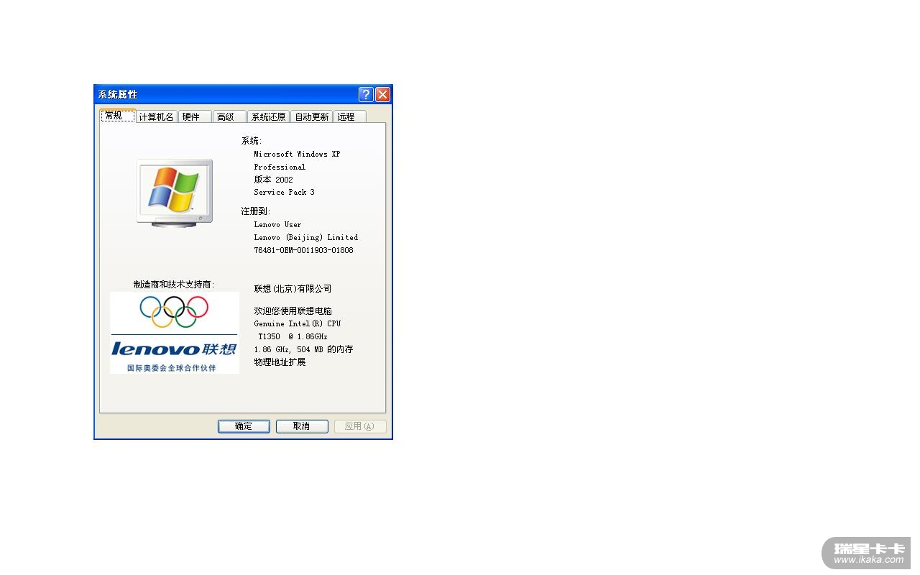Open the 计算机名 tab
This screenshot has height=575, width=920.
pos(157,116)
